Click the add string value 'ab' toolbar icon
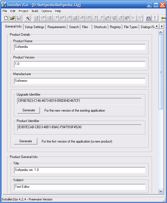 click(x=82, y=18)
